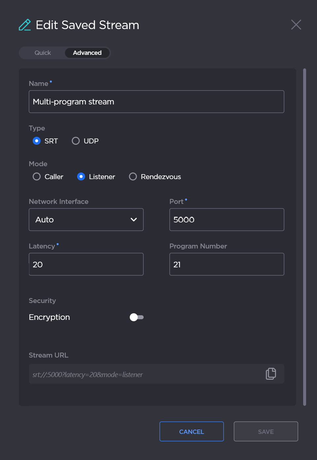Viewport: 317px width, 460px height.
Task: Select the SRT type radio button
Action: 37,141
